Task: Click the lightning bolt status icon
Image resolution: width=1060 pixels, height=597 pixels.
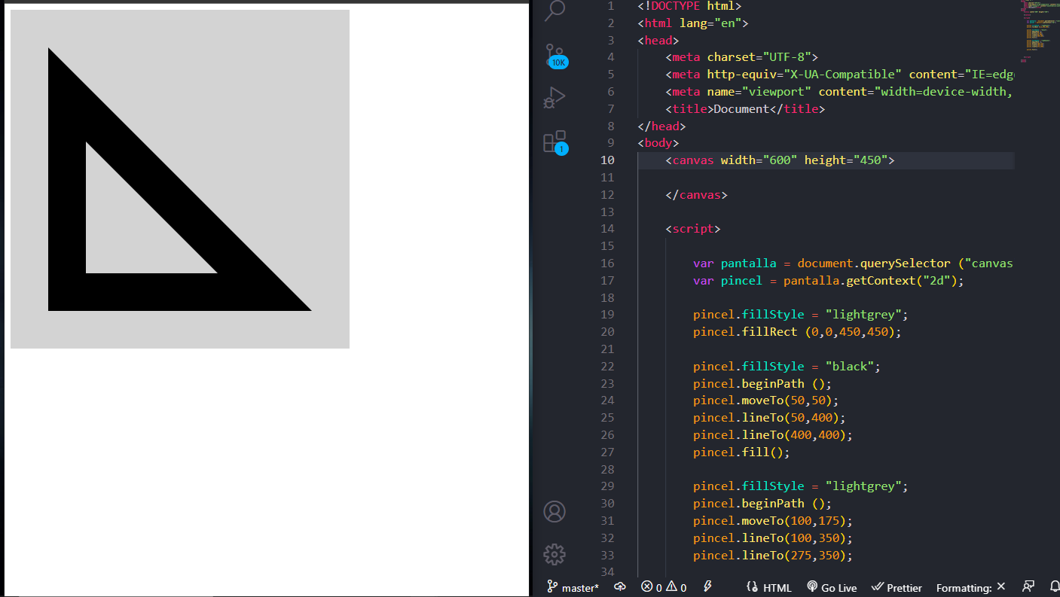Action: click(707, 587)
